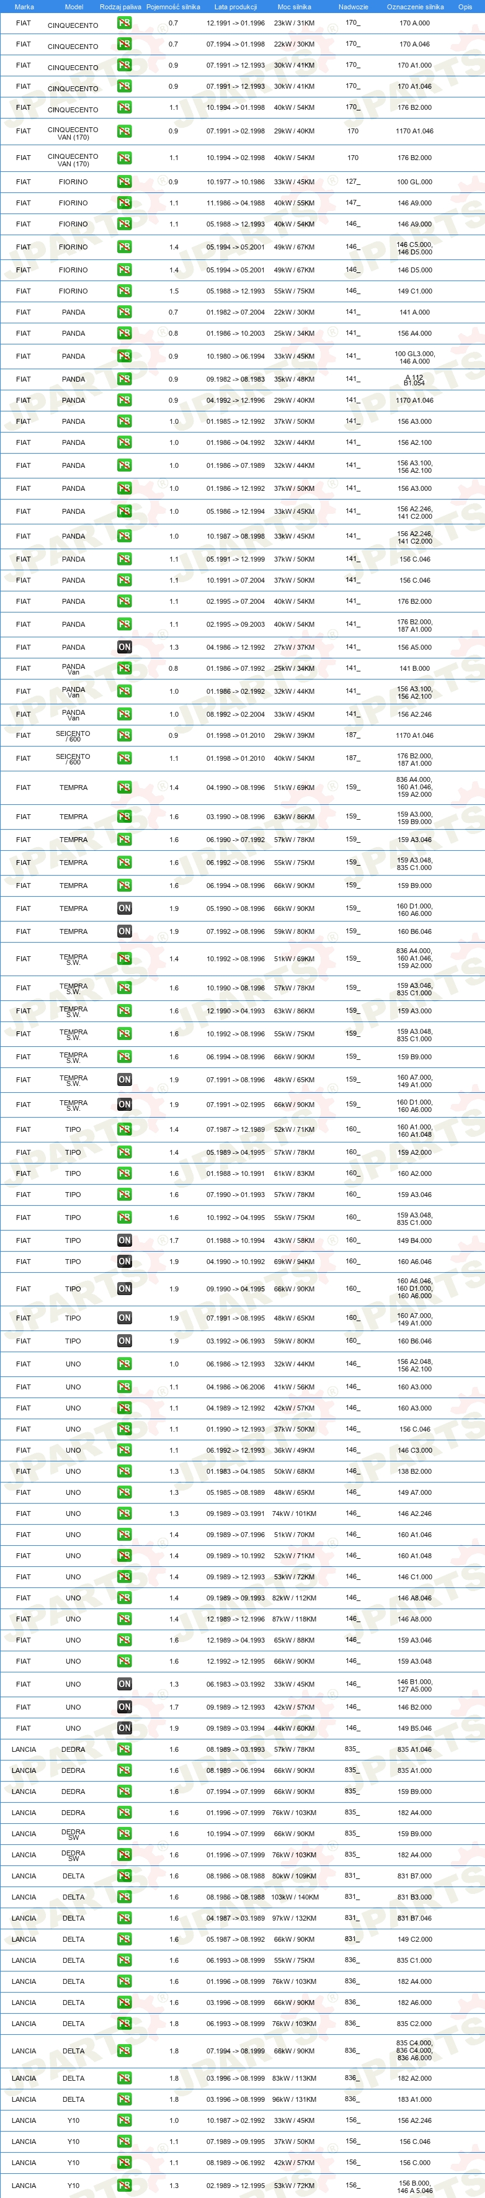Click the Marka column header
Image resolution: width=485 pixels, height=2198 pixels.
24,6
